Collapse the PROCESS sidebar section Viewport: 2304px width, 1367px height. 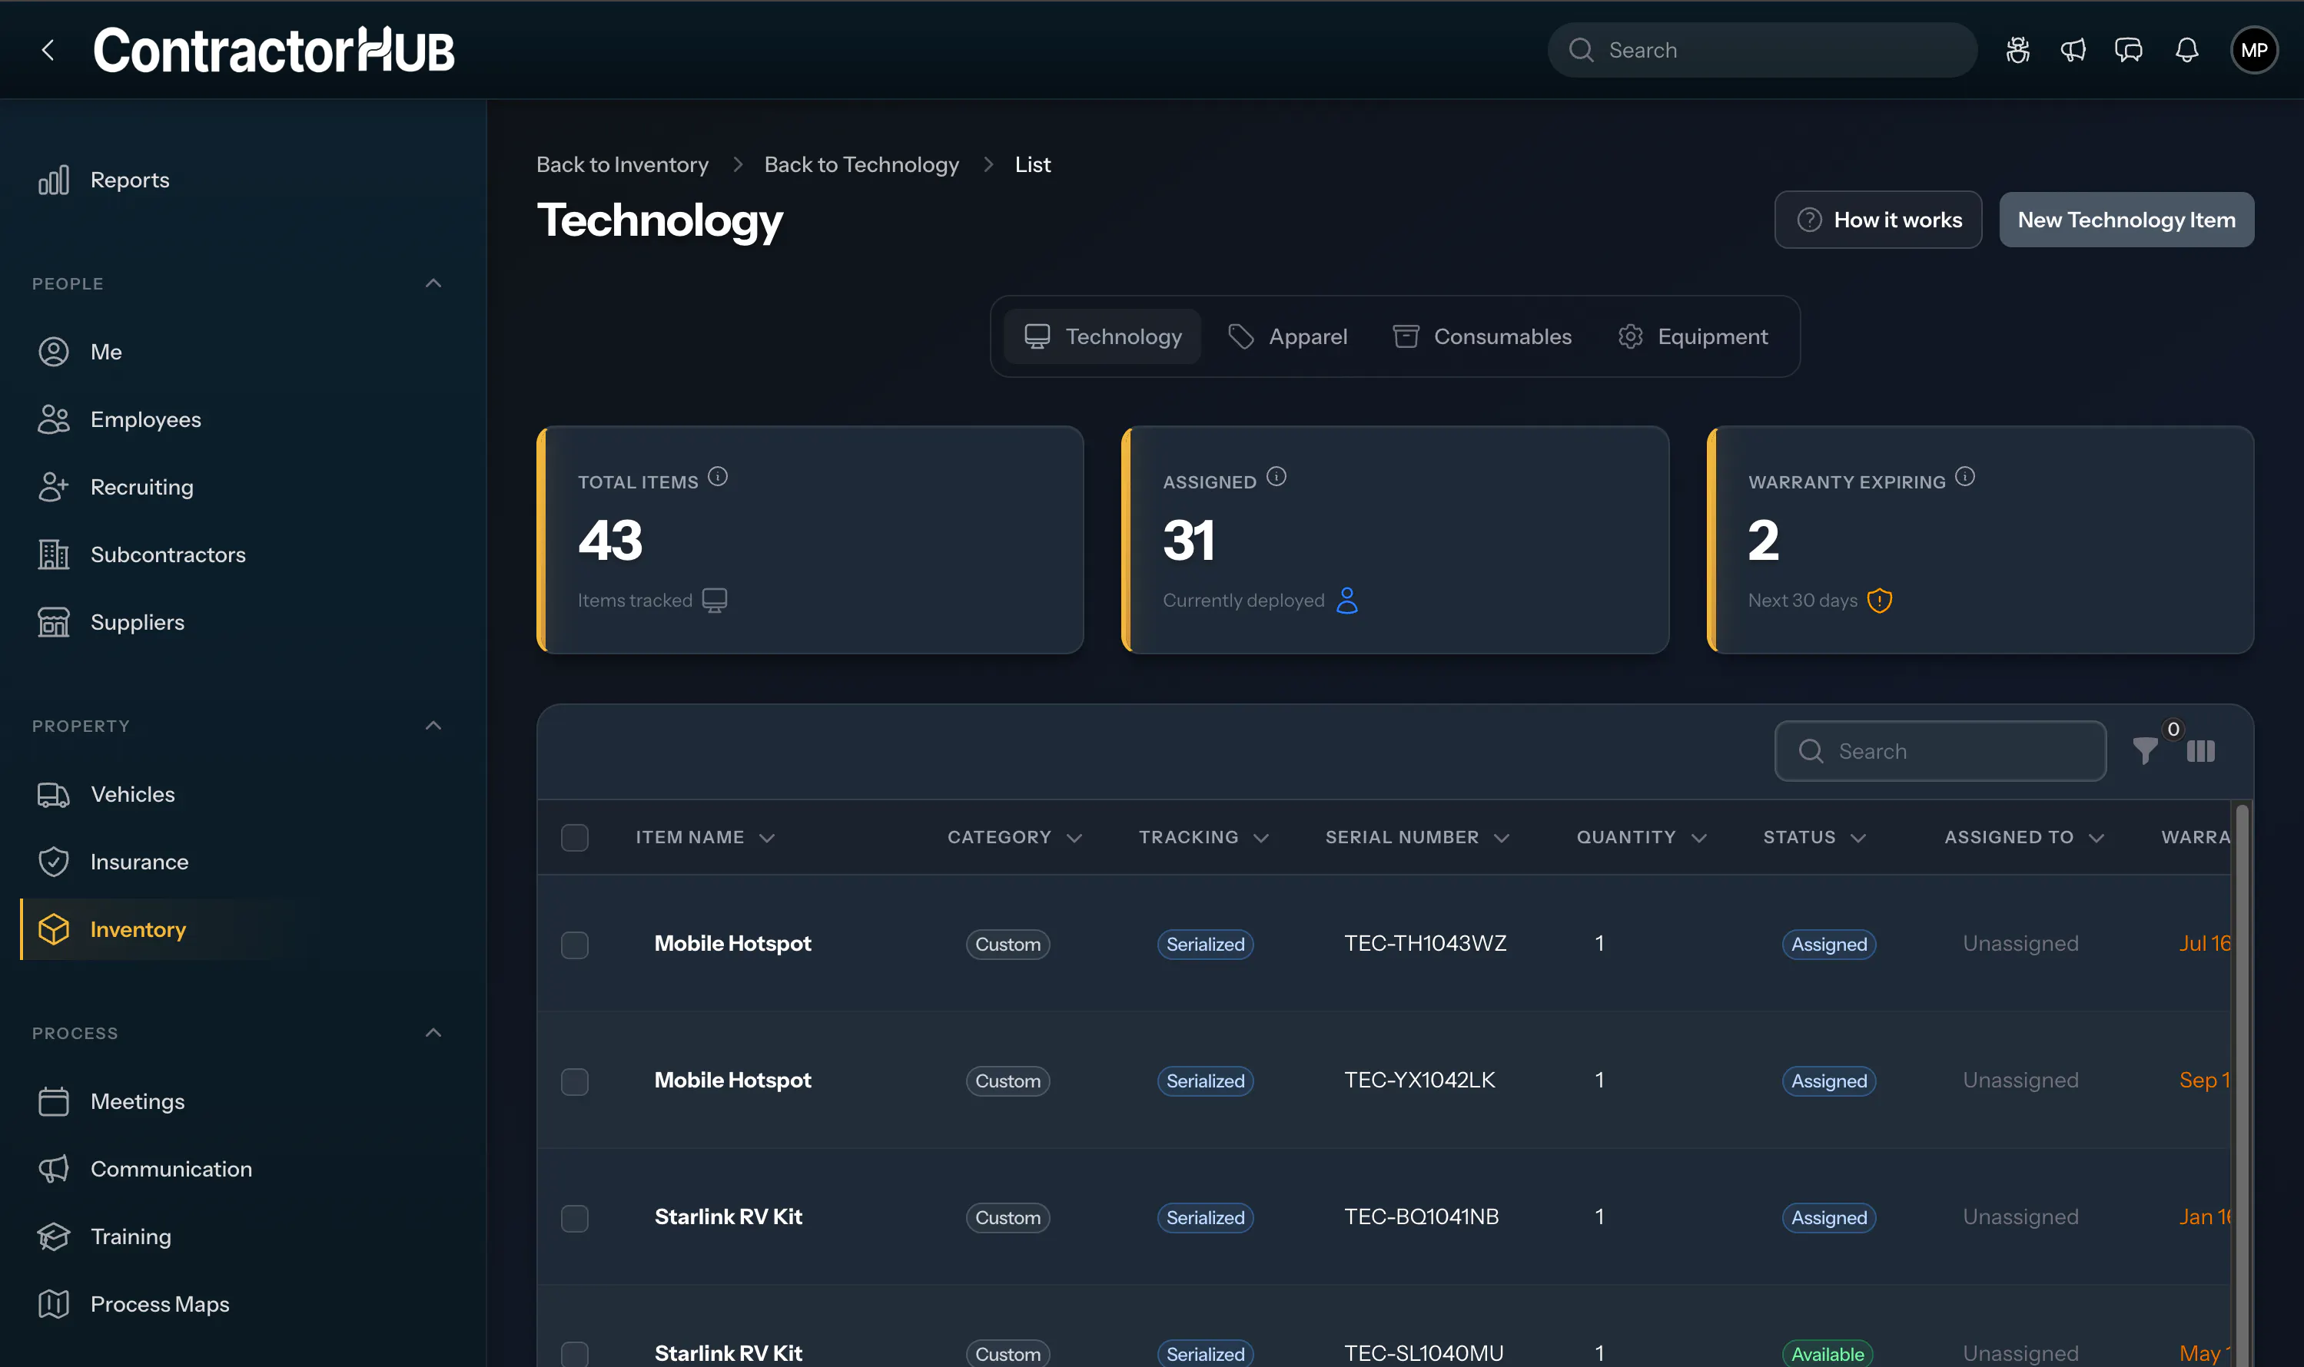[433, 1033]
